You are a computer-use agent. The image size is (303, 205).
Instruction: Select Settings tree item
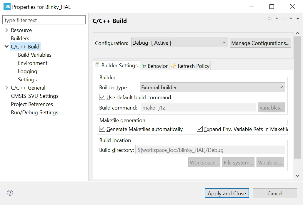27,80
